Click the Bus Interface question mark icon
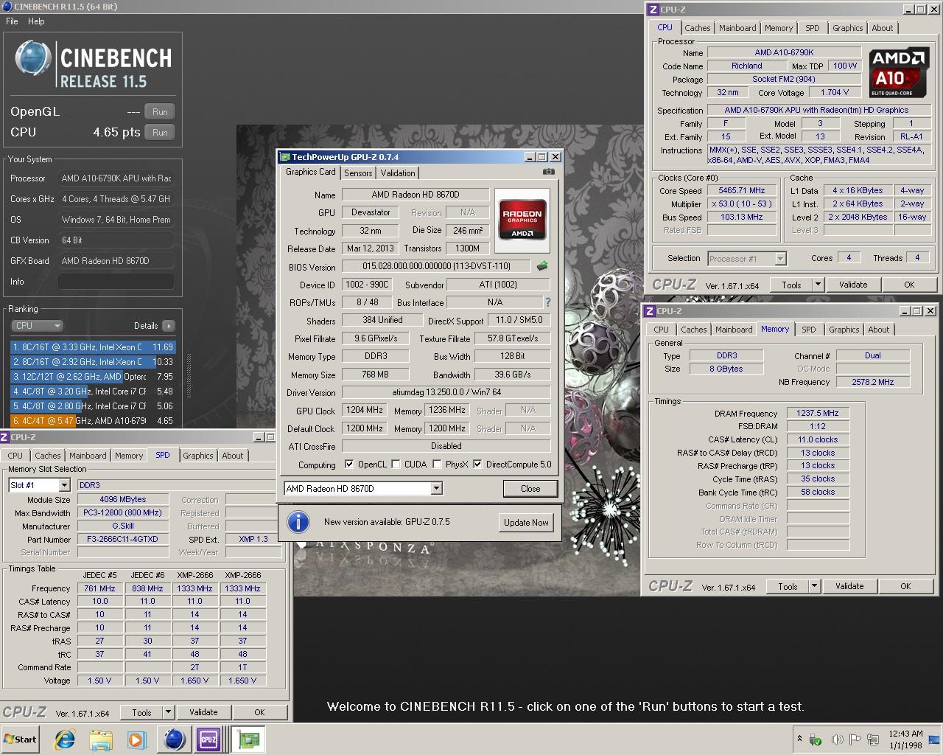The height and width of the screenshot is (755, 943). click(547, 302)
